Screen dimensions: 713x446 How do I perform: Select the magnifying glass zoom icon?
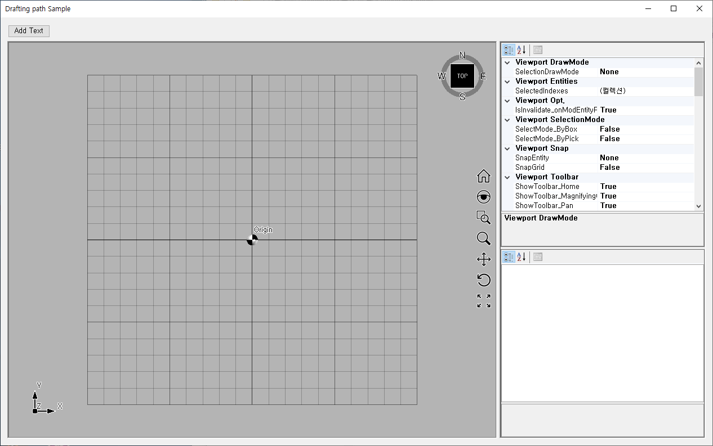tap(483, 238)
